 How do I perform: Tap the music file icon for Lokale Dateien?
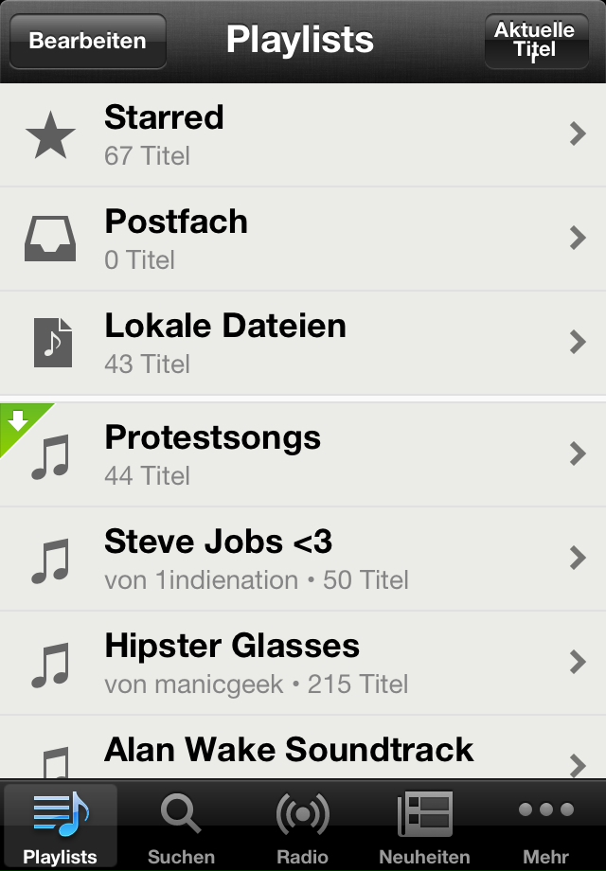point(53,343)
